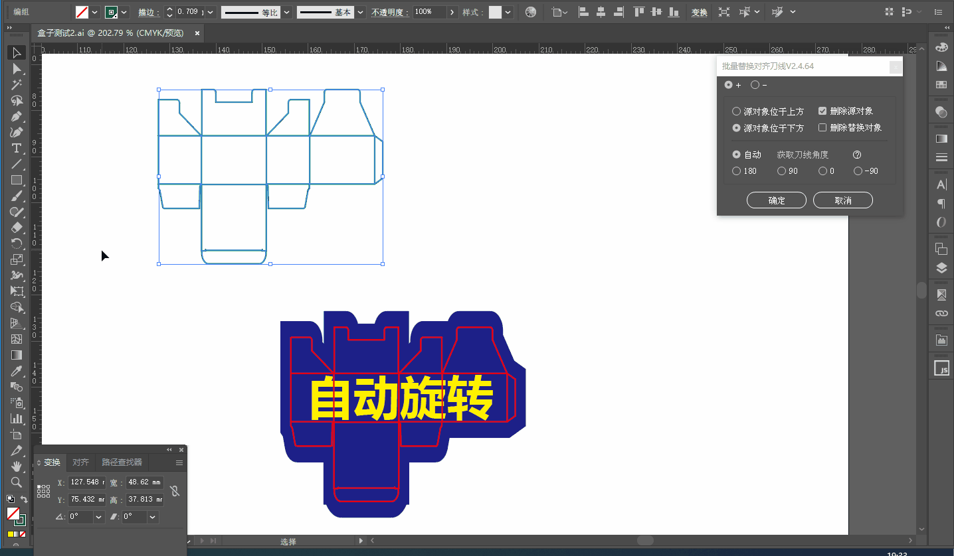Select the Magic Wand tool

click(x=17, y=84)
